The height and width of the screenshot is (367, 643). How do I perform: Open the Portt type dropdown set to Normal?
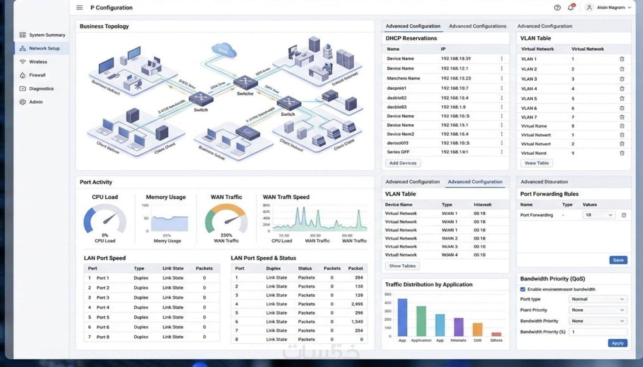coord(598,299)
